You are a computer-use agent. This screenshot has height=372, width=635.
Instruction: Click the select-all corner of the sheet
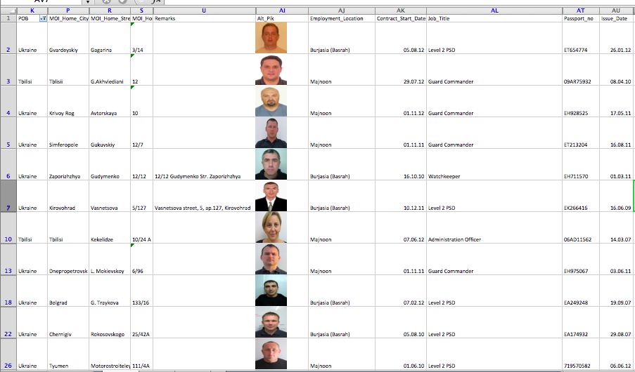8,11
